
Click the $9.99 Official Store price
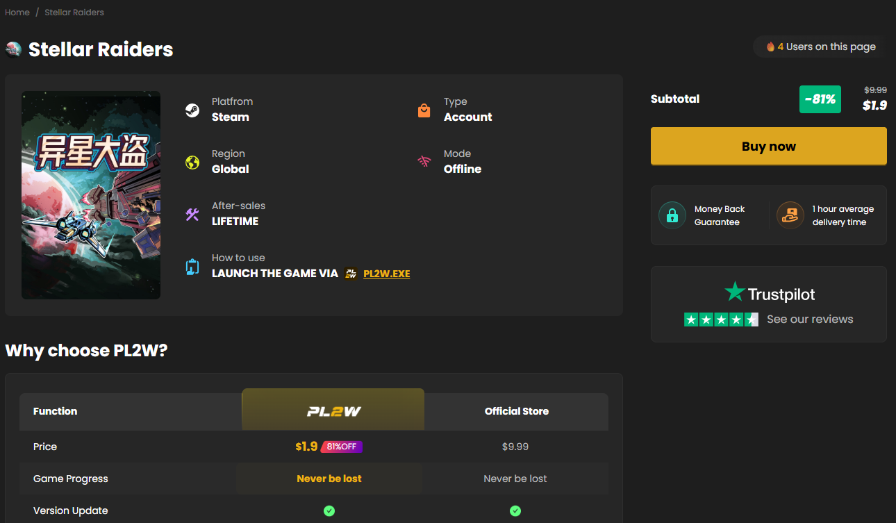point(515,447)
